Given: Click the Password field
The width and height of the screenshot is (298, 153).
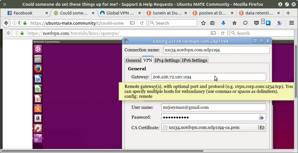Looking at the screenshot, I should coord(214,117).
